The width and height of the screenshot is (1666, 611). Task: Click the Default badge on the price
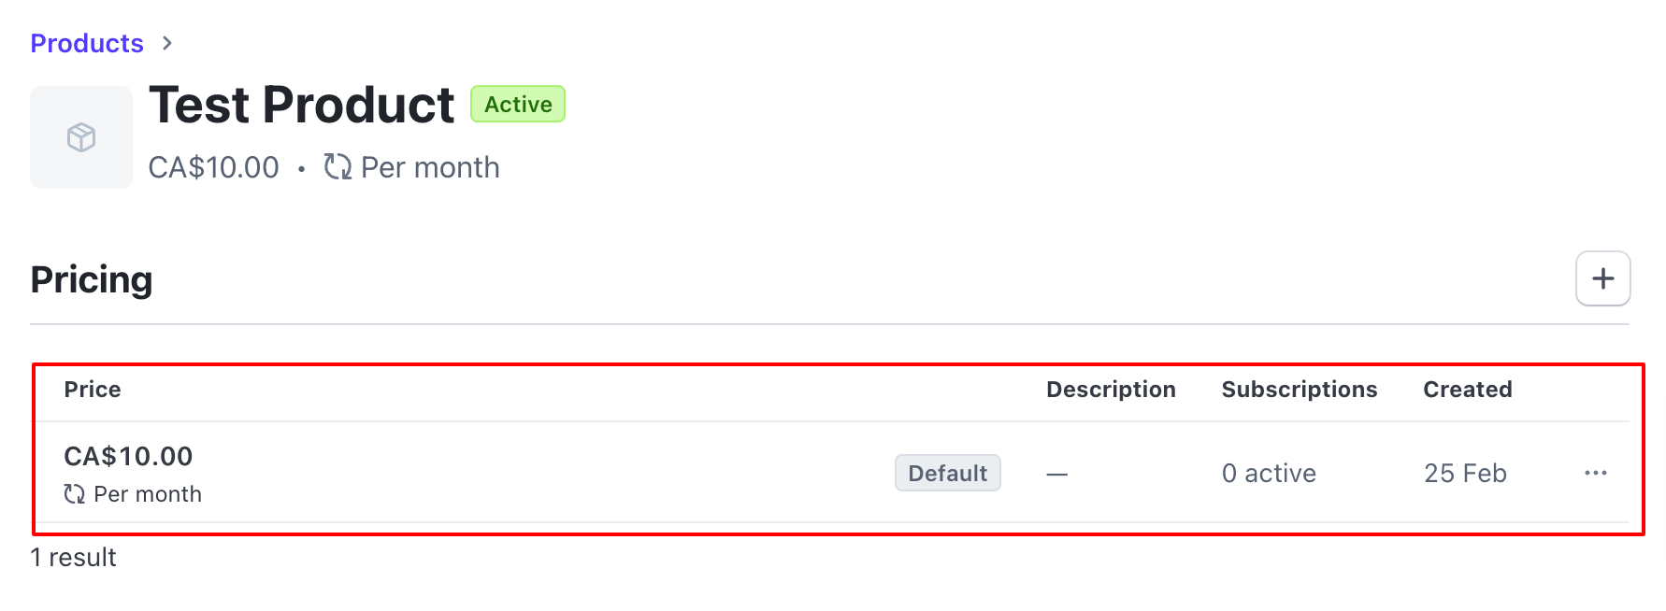(947, 473)
